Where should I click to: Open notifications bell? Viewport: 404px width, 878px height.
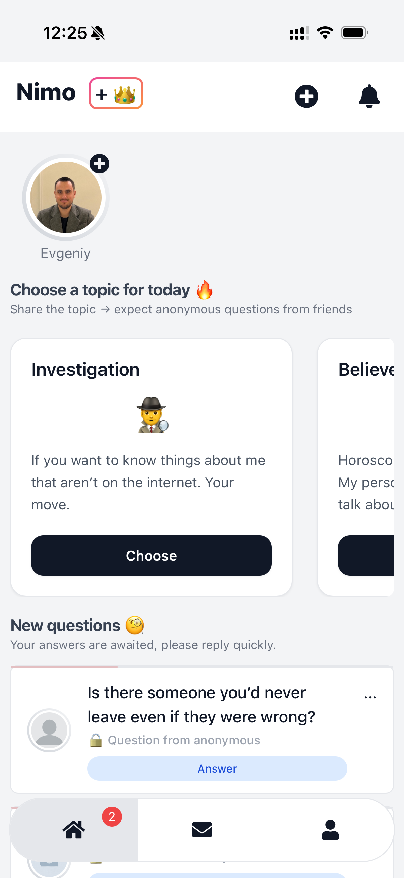click(369, 96)
